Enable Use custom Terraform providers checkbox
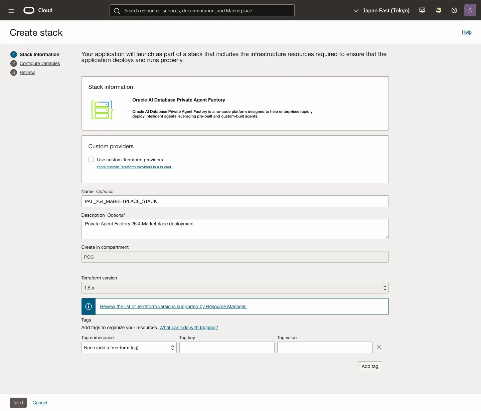The image size is (481, 411). coord(91,159)
